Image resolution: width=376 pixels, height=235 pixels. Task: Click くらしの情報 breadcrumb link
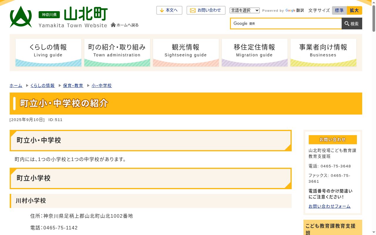[x=42, y=85]
